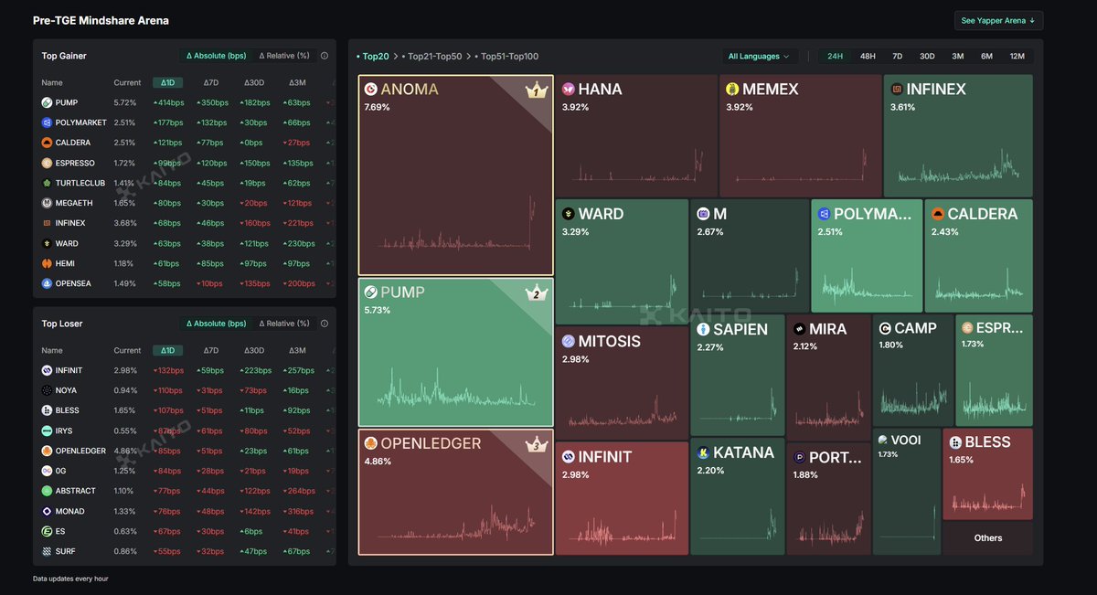Open the All Languages dropdown
Screen dimensions: 1097x595
(x=759, y=57)
